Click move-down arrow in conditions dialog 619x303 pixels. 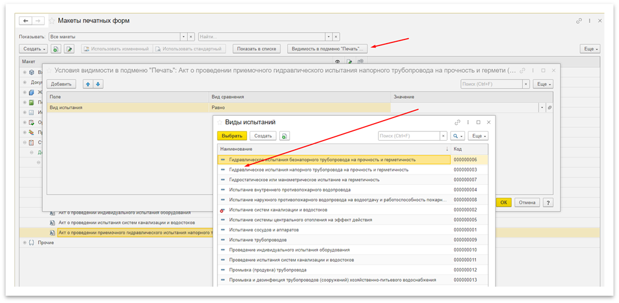(x=98, y=84)
